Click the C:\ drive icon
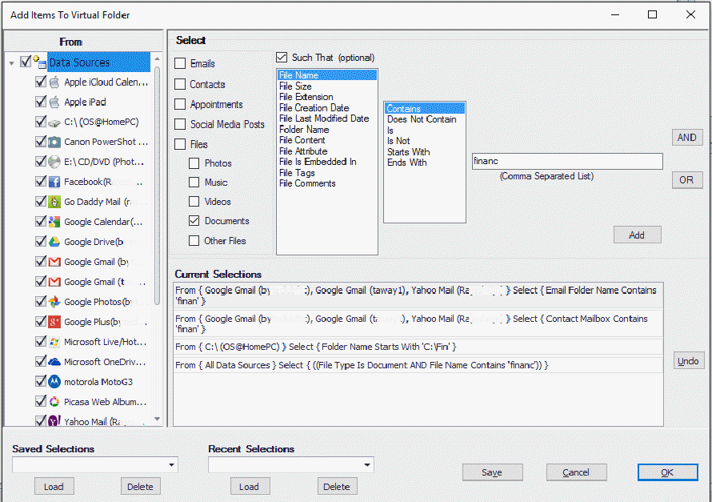712x502 pixels. pos(54,122)
